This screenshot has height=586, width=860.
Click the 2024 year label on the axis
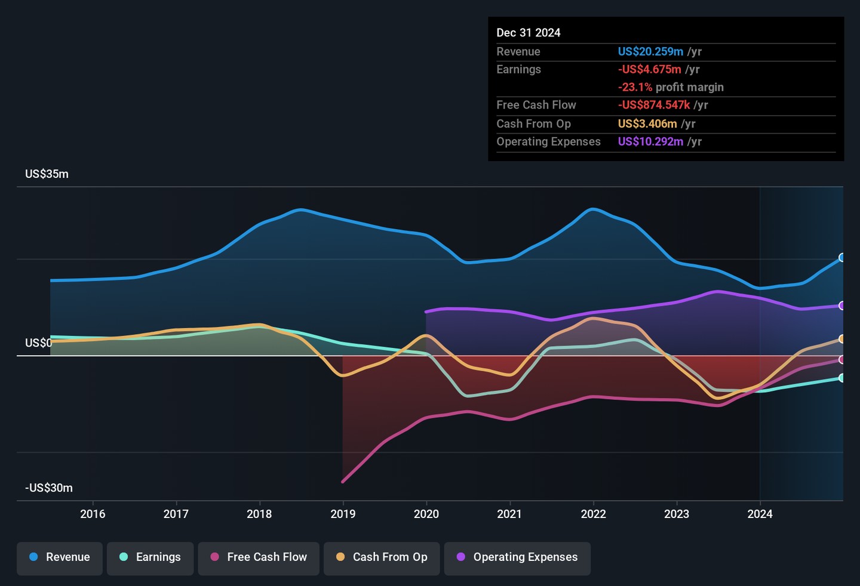(760, 514)
